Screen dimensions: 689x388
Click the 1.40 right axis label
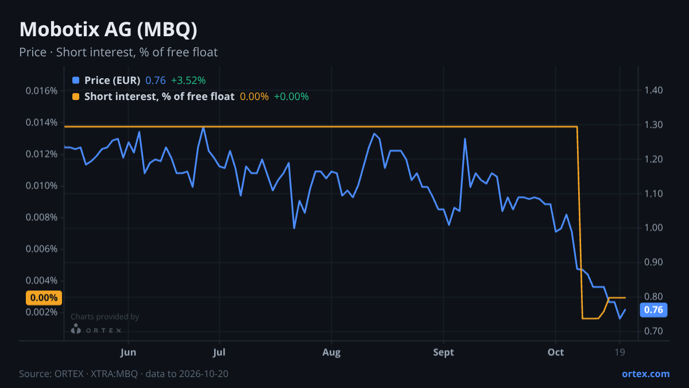pos(654,90)
